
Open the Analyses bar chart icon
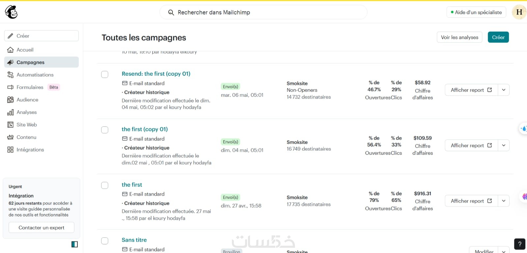point(11,112)
